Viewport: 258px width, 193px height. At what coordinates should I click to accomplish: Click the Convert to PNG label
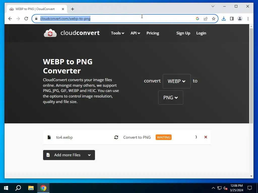(137, 137)
